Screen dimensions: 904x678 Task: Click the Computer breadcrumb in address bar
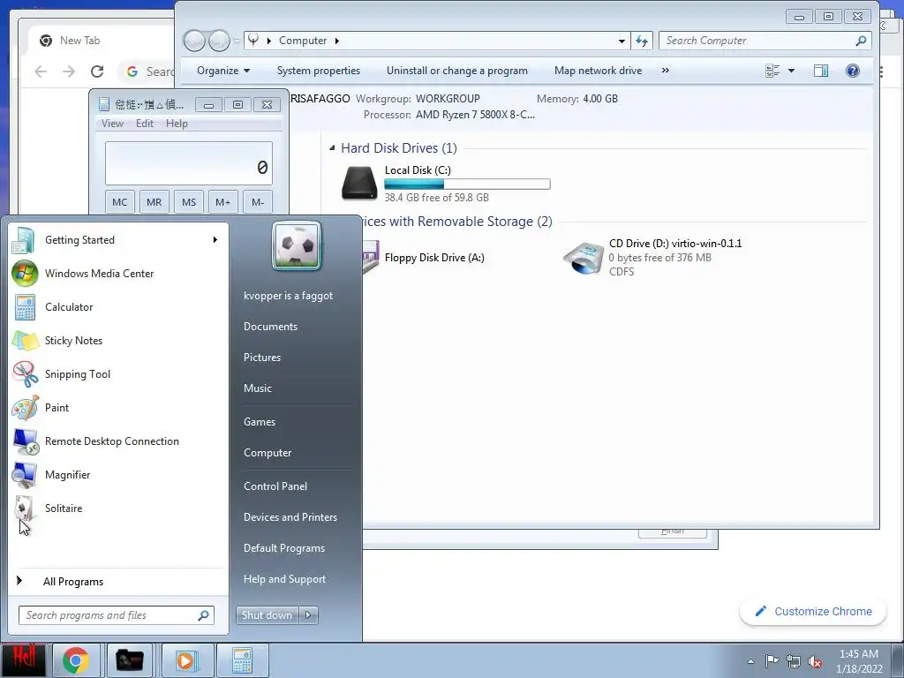coord(303,41)
